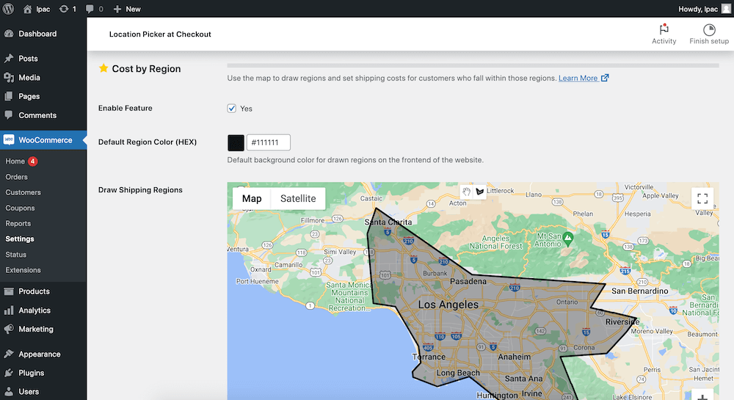Screen dimensions: 734x400
Task: Click the Cost by Region star icon
Action: coord(103,68)
